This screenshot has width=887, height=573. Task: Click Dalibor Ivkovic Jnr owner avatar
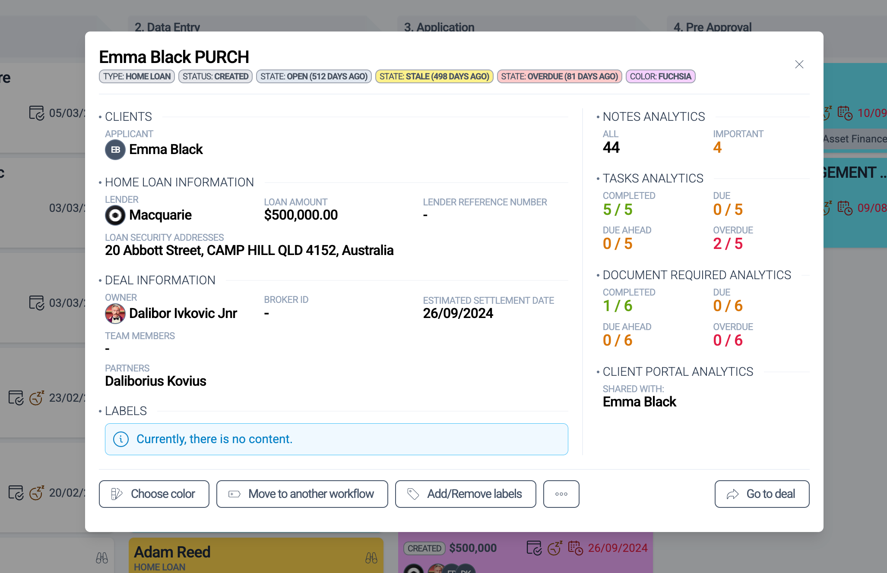tap(115, 313)
